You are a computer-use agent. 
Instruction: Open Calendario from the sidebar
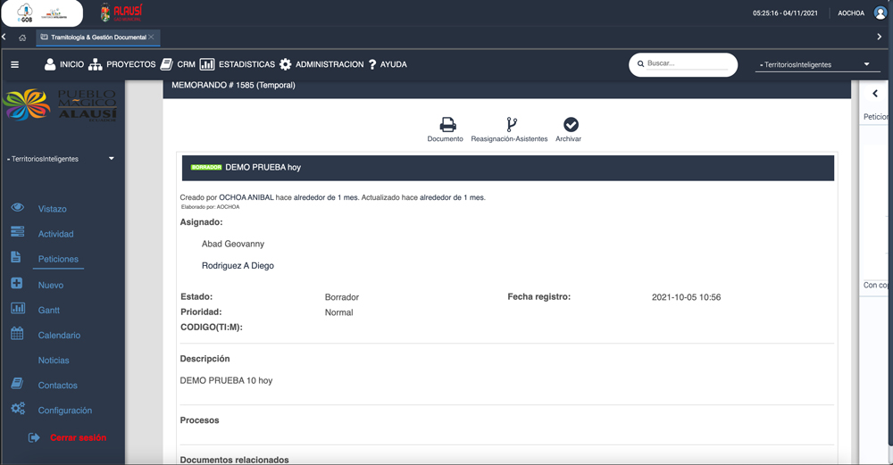[59, 336]
